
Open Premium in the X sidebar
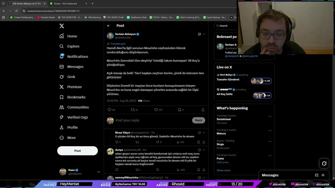pos(71,87)
